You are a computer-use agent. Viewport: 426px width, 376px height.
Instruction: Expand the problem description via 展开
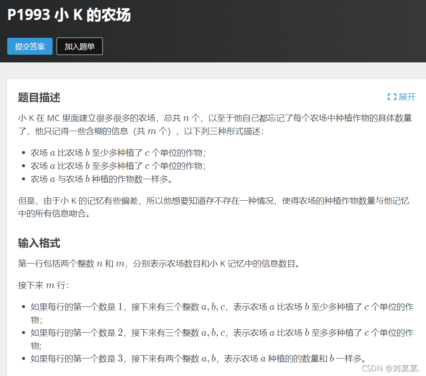pyautogui.click(x=406, y=97)
